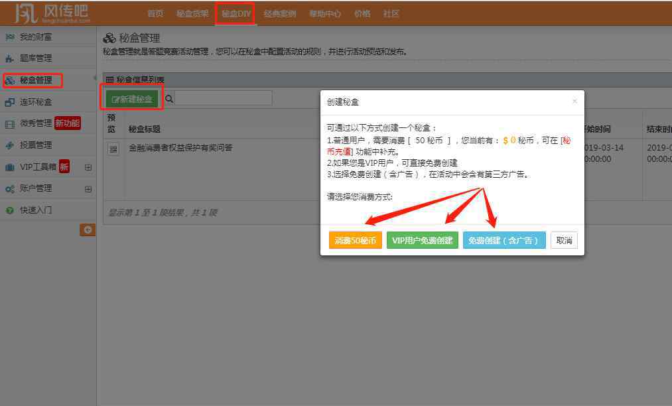
Task: Open the 经典案例 navigation item
Action: [x=280, y=14]
